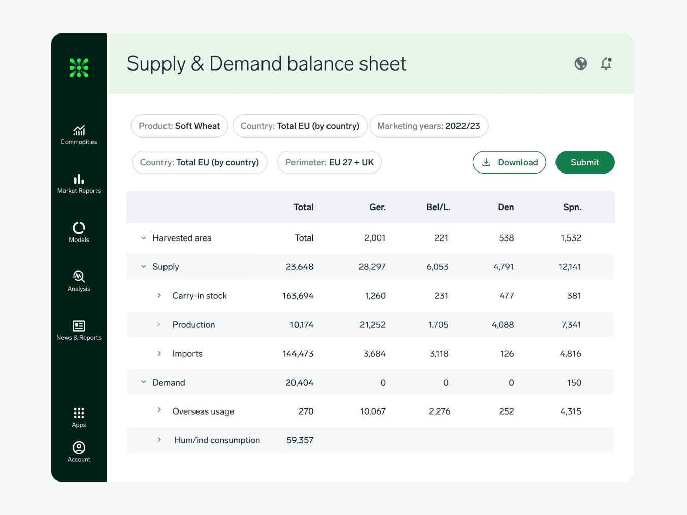Open the language/globe selector
Image resolution: width=687 pixels, height=515 pixels.
[x=580, y=63]
